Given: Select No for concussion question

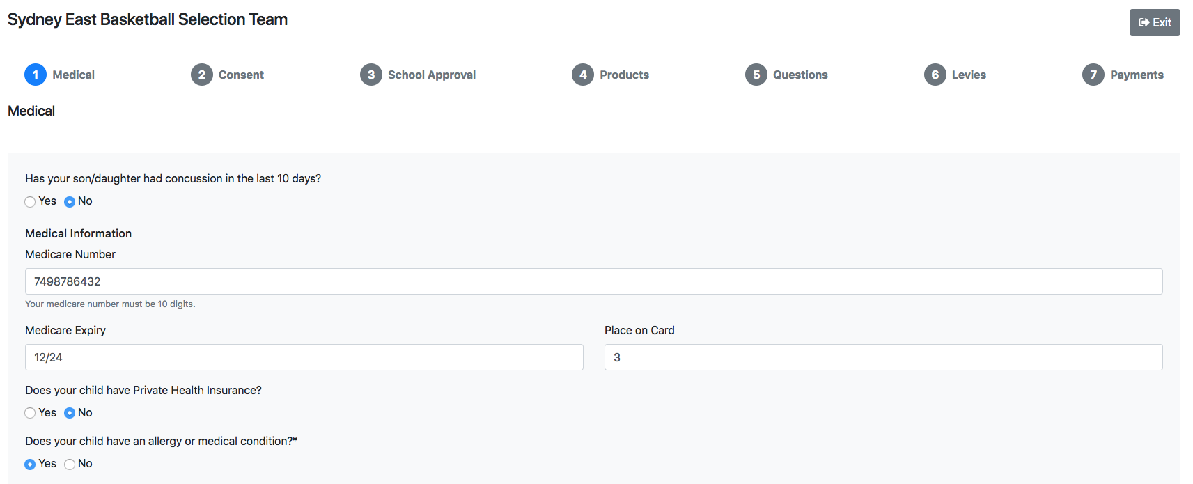Looking at the screenshot, I should coord(70,202).
